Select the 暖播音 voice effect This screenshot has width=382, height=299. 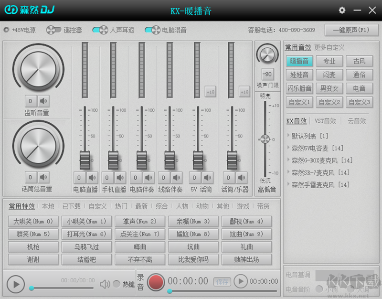299,61
